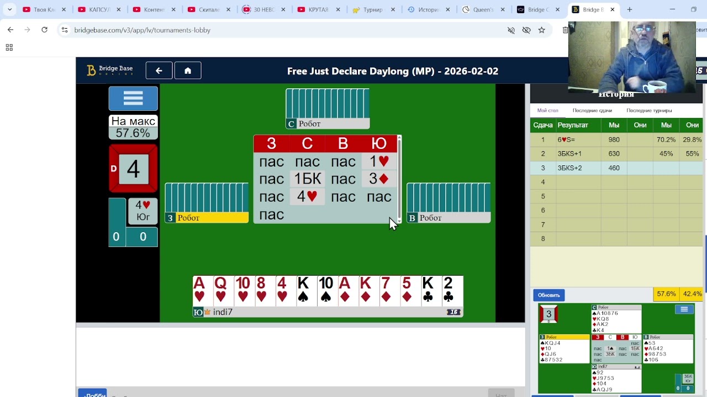707x397 pixels.
Task: Click the Bridge Base Online logo
Action: pyautogui.click(x=109, y=71)
